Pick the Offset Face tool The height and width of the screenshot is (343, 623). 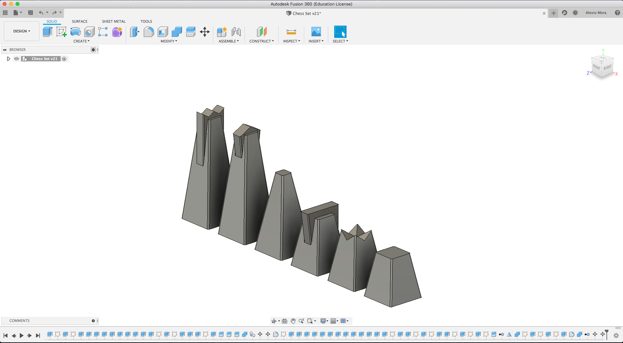[191, 31]
